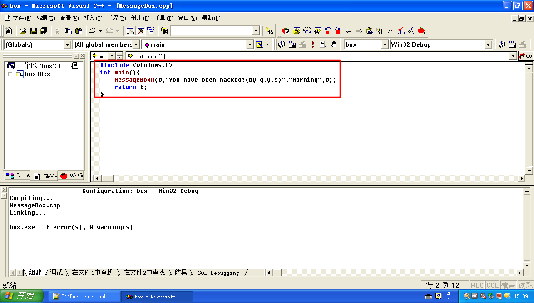Image resolution: width=534 pixels, height=303 pixels.
Task: Click the multi-clipboard paste icon
Action: 370,31
